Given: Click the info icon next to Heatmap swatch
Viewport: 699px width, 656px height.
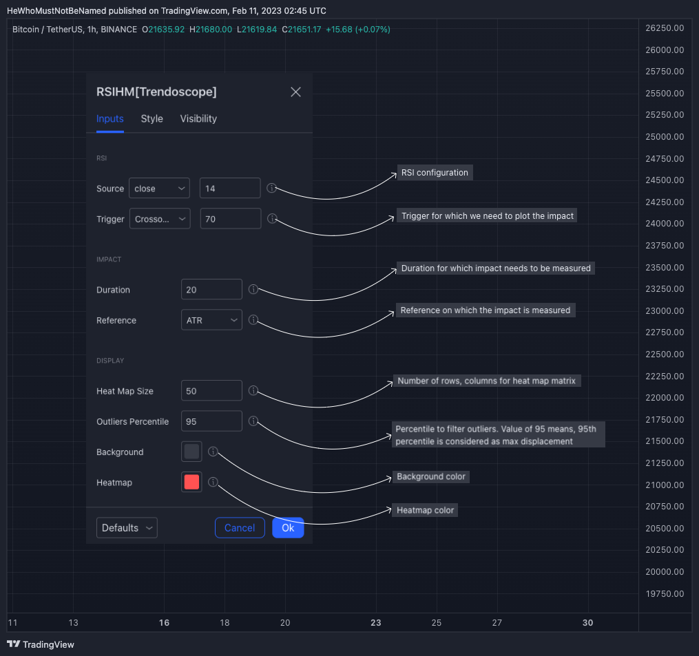Looking at the screenshot, I should [213, 482].
